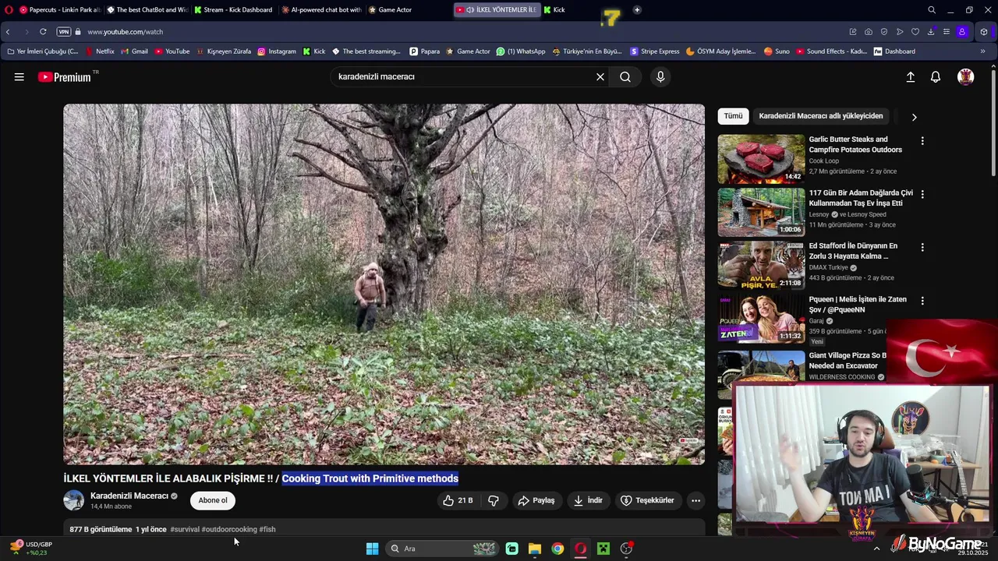
Task: Go back with browser back arrow
Action: pyautogui.click(x=8, y=32)
